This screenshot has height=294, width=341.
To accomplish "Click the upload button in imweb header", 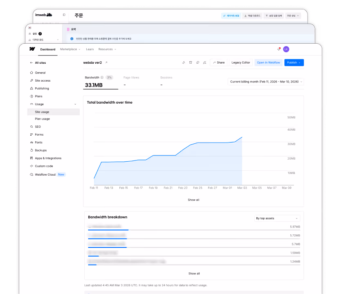I will (x=274, y=16).
